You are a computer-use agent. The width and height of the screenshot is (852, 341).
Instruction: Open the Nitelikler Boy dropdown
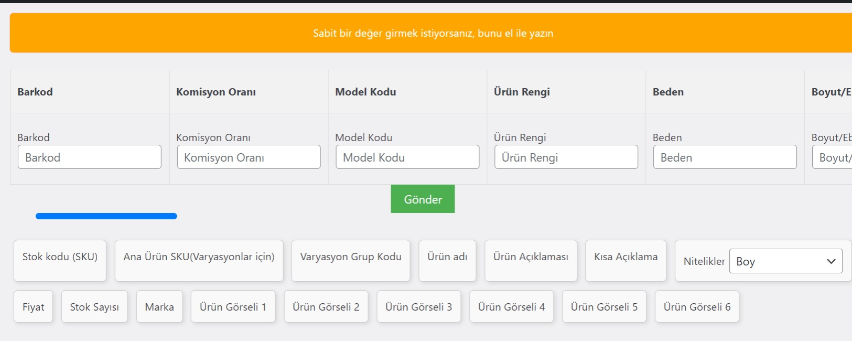pyautogui.click(x=785, y=261)
